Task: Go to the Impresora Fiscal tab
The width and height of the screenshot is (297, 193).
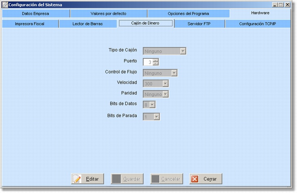Action: click(x=30, y=24)
